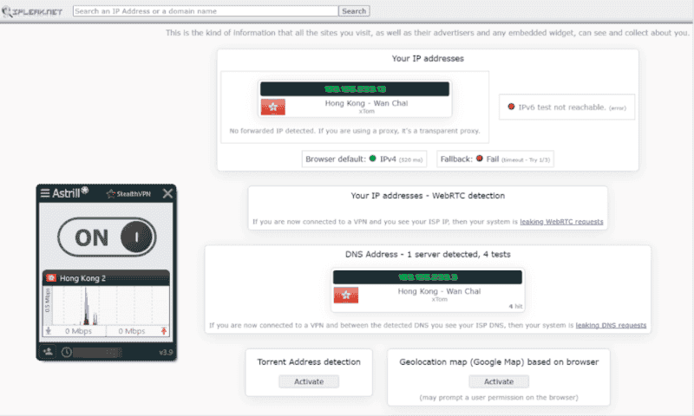The height and width of the screenshot is (416, 694).
Task: Click "Hong Kong - Wan Chai" text in IP box
Action: [x=366, y=103]
